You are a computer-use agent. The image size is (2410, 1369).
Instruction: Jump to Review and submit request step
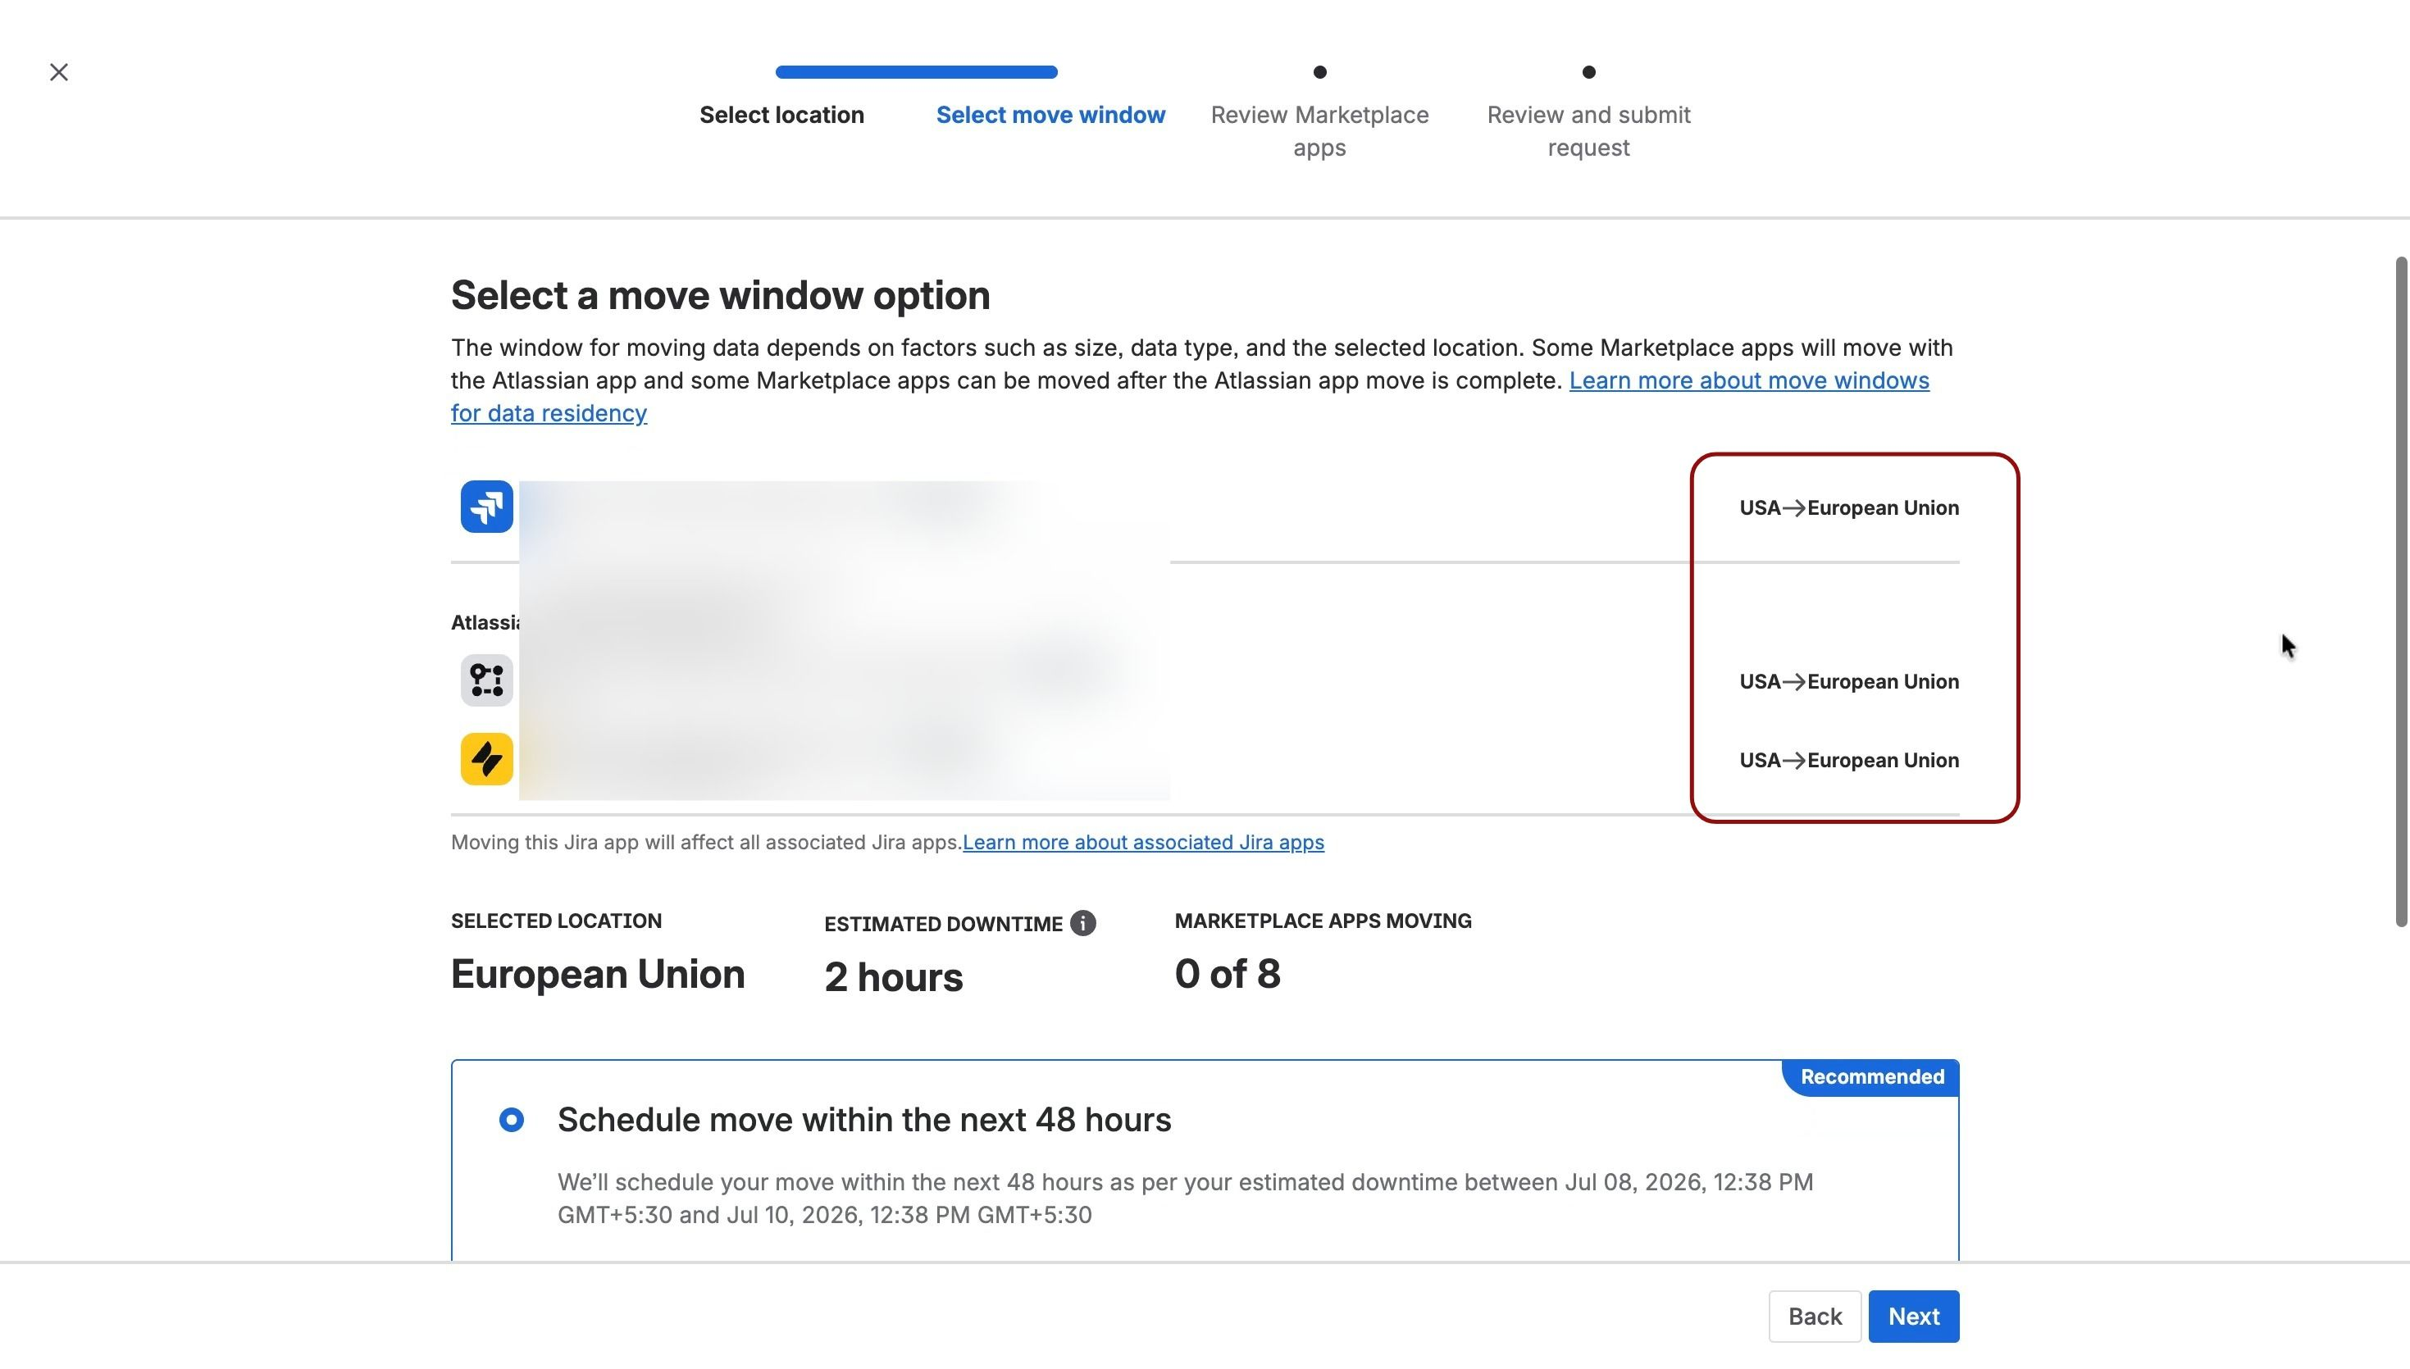(x=1588, y=130)
